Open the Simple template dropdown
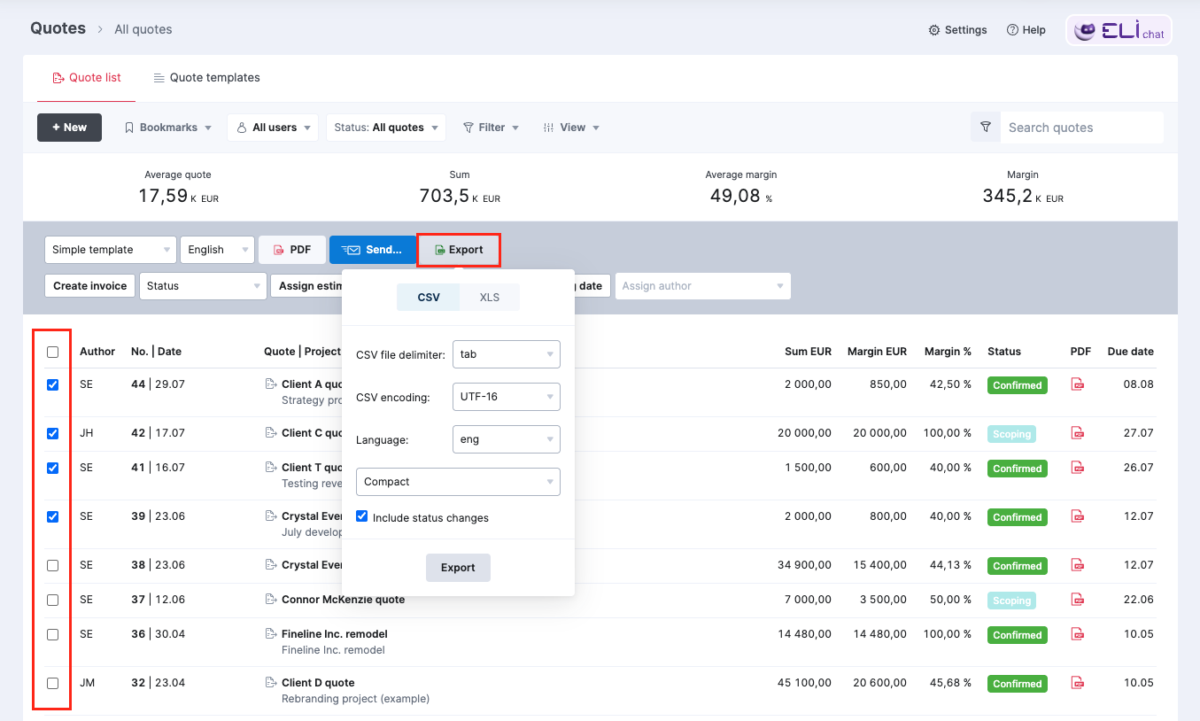 (x=110, y=250)
